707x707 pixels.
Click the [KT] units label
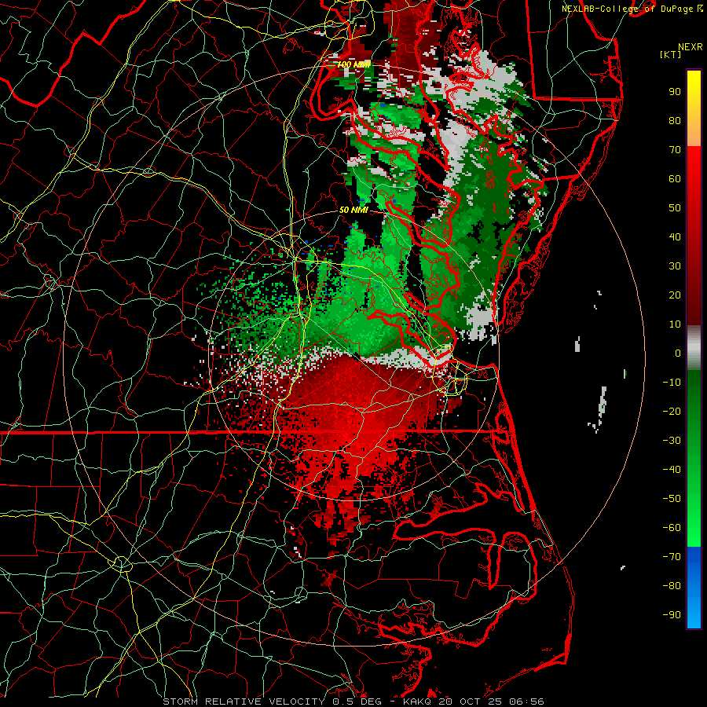point(671,54)
